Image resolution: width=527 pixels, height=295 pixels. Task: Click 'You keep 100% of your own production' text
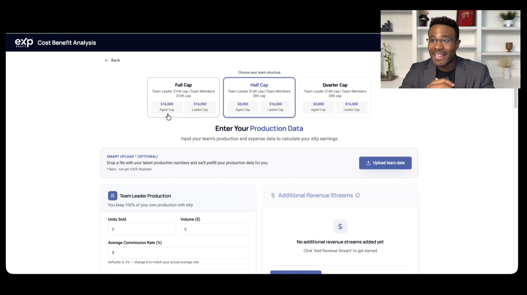click(150, 205)
